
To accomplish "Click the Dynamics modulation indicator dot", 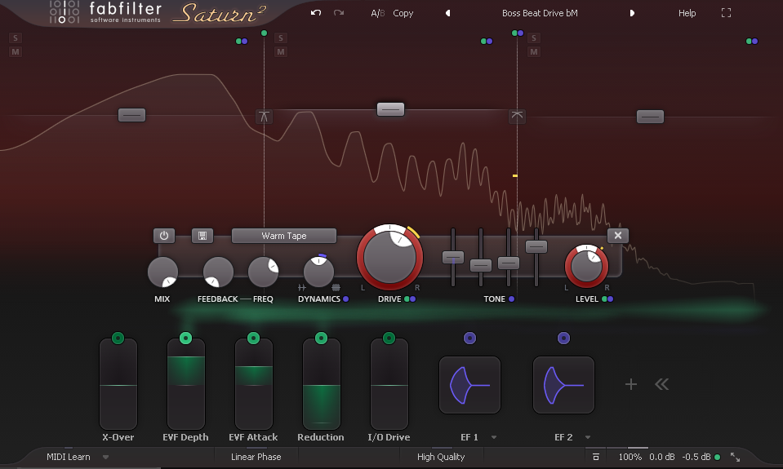I will click(x=345, y=299).
